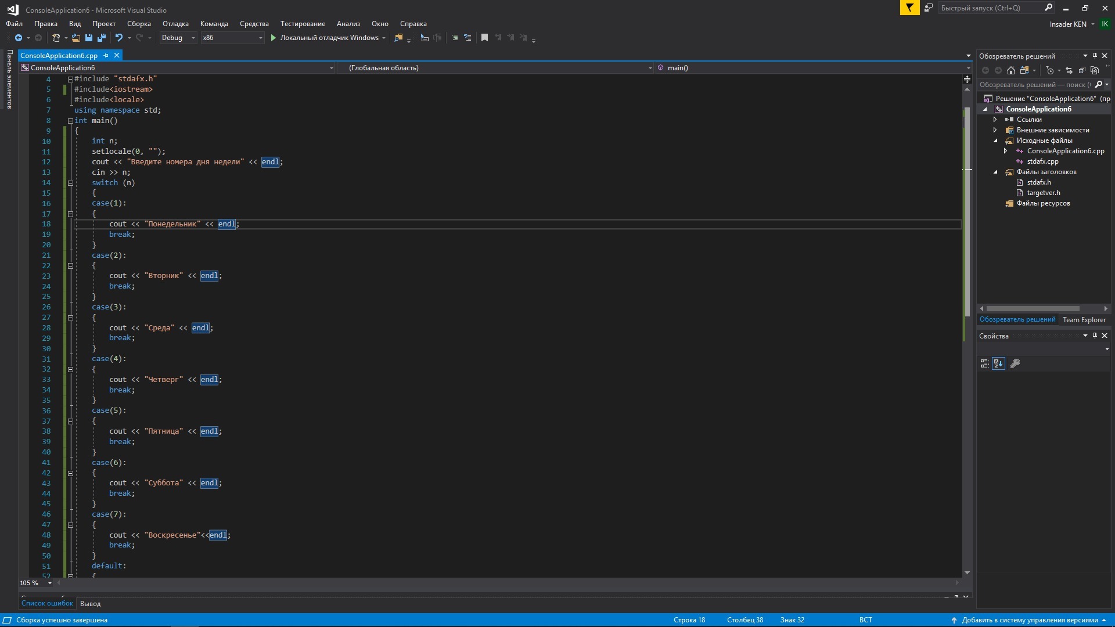Screen dimensions: 1115x627
Task: Expand the Ссылки tree node
Action: click(x=995, y=120)
